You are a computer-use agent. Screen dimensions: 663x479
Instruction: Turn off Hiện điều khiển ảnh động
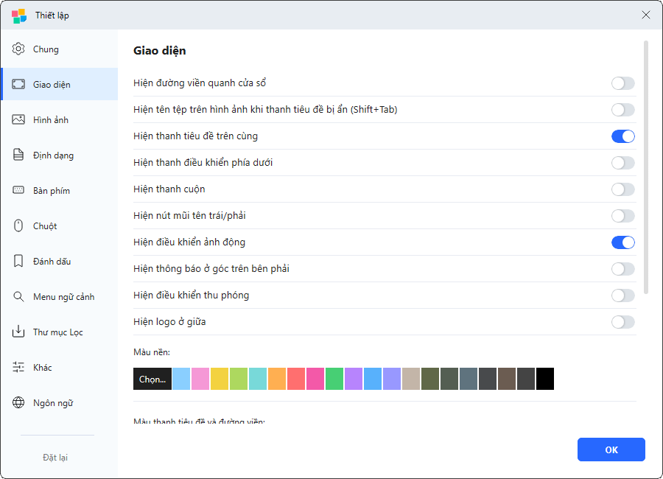(x=622, y=242)
